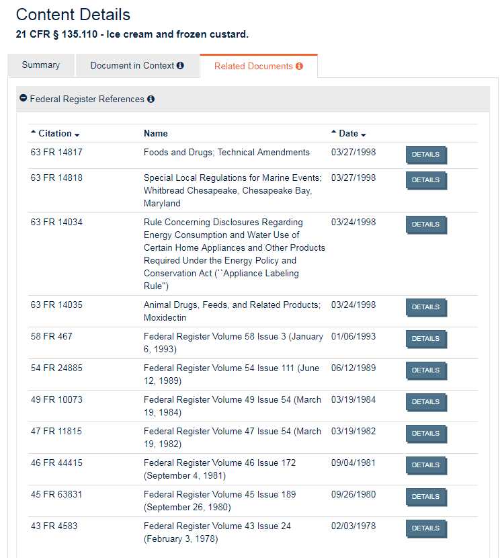Viewport: 502px width, 558px height.
Task: Click info icon on Document in Context tab
Action: coord(180,66)
